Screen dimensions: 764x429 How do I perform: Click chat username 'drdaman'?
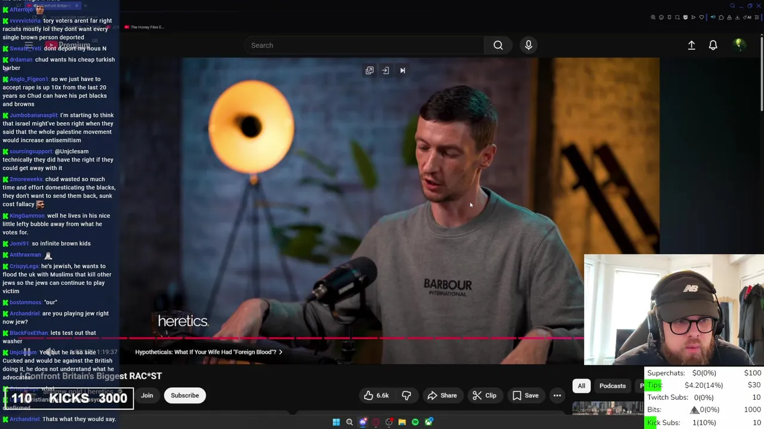21,60
